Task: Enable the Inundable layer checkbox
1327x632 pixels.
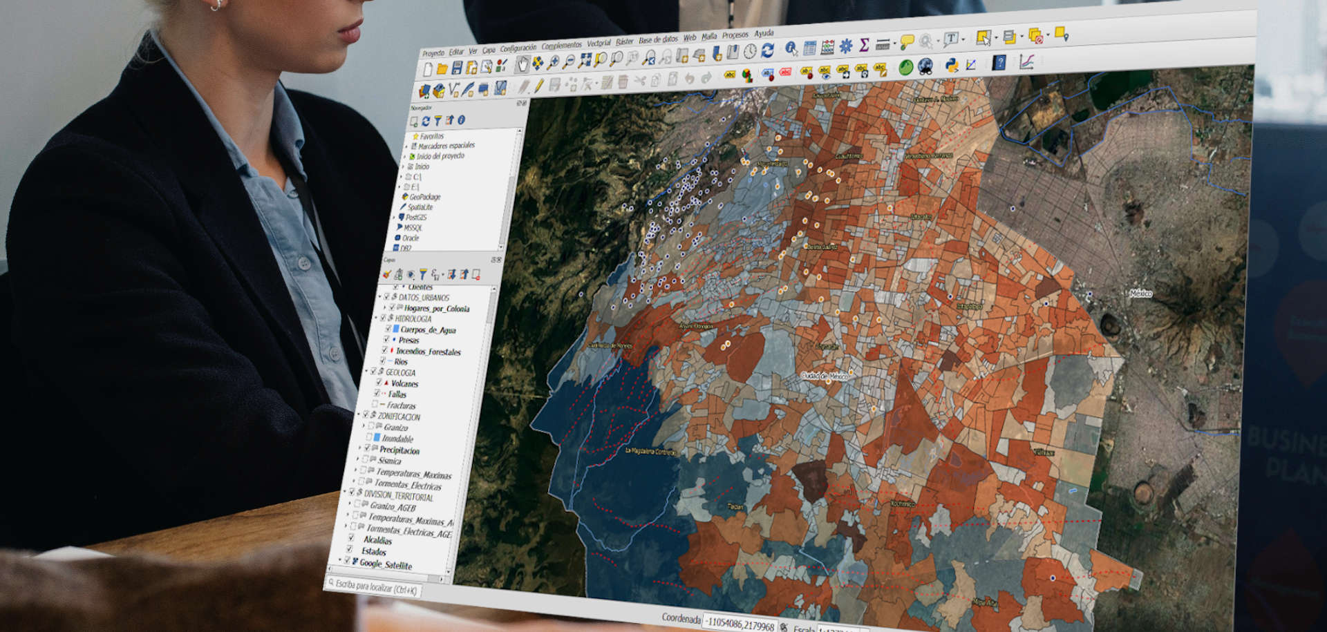Action: point(368,437)
